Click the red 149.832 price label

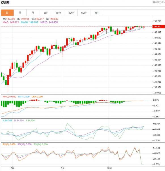[x=158, y=27]
